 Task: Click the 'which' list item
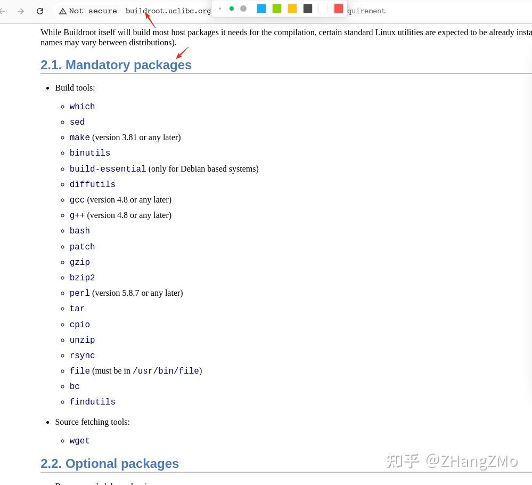pos(82,107)
